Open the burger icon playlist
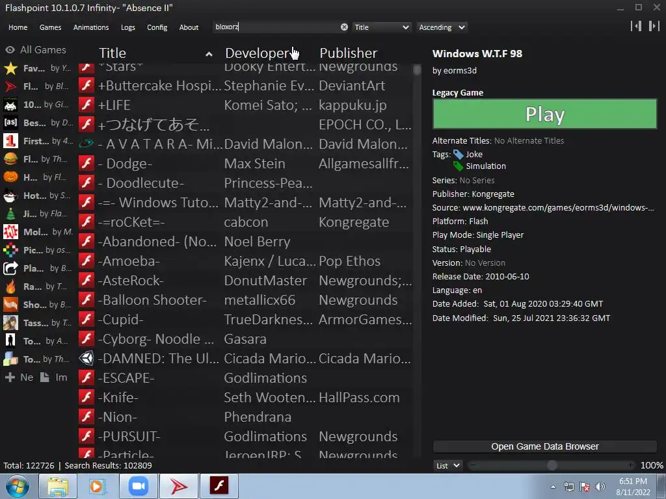The width and height of the screenshot is (666, 499). click(x=10, y=159)
